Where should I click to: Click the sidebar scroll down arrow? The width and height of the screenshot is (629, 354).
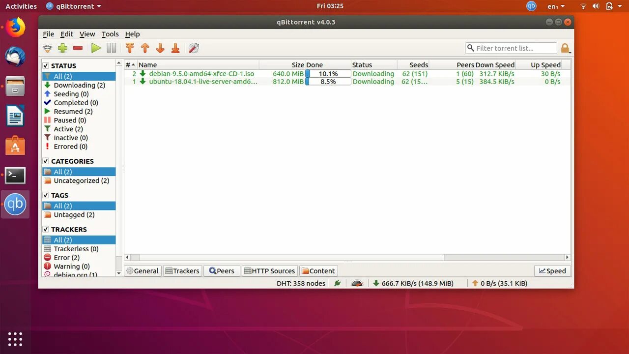point(118,273)
